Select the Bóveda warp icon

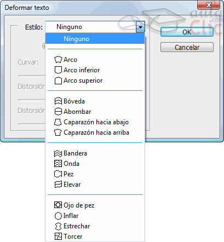pos(58,101)
